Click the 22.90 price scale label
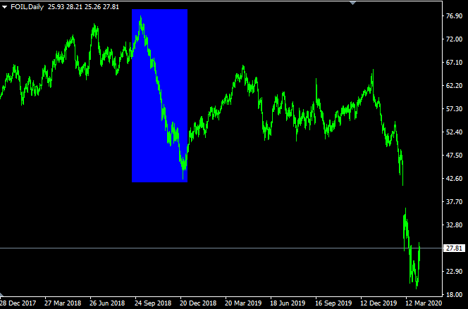Viewport: 468px width, 309px height. [x=454, y=272]
